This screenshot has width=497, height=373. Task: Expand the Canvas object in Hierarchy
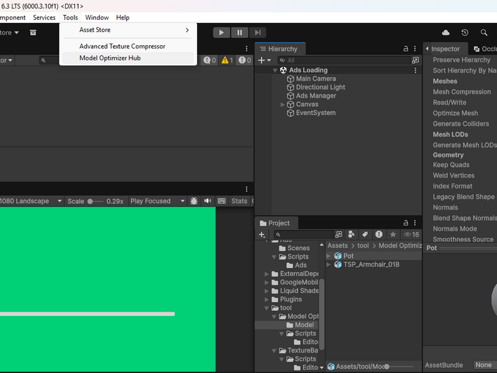coord(283,104)
